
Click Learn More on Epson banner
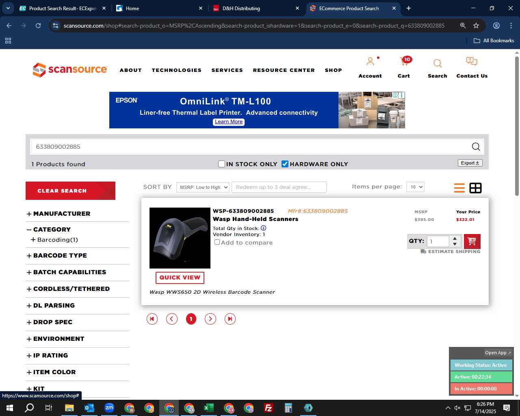tap(229, 122)
